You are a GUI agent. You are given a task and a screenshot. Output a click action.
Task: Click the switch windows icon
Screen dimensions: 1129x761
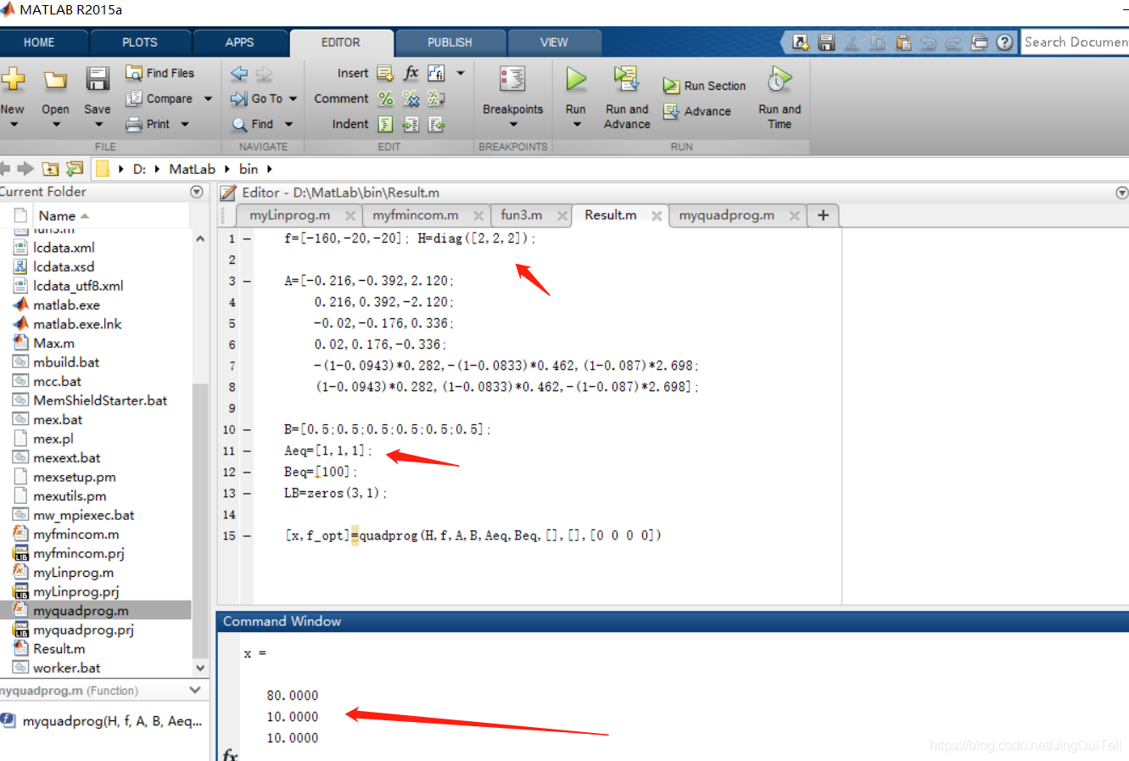click(x=980, y=42)
